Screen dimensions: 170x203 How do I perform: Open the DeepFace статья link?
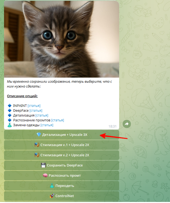[36, 110]
